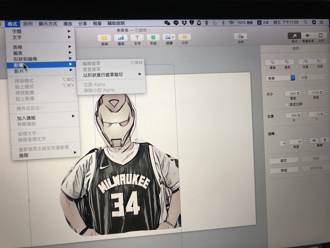Click the LINE menu bar icon
Viewport: 330px width, 248px height.
pyautogui.click(x=176, y=23)
